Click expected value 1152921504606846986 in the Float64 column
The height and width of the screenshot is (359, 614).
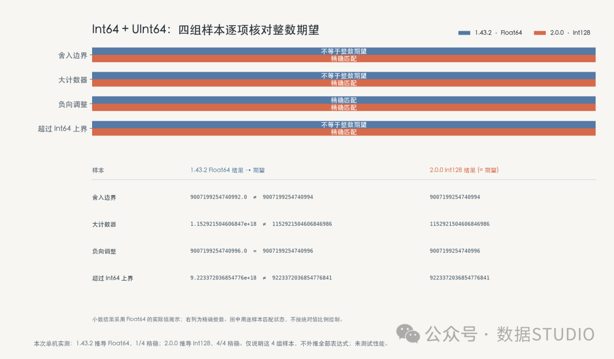click(302, 224)
